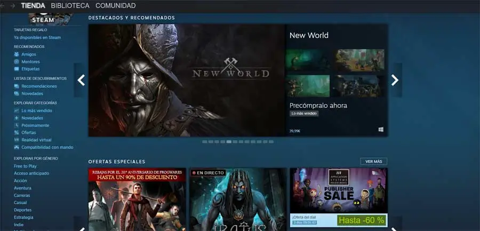View the first New World screenshot thumbnail

308,60
